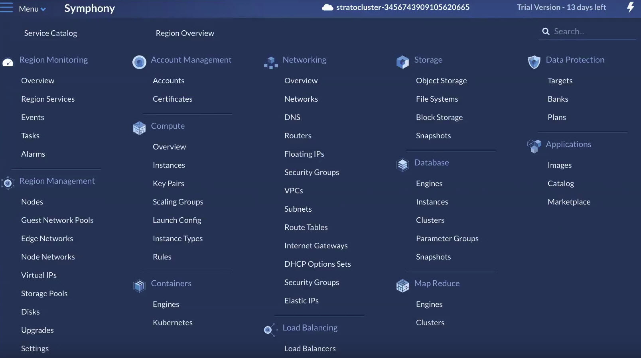Open the Service Catalog page
Viewport: 641px width, 358px height.
[x=50, y=33]
